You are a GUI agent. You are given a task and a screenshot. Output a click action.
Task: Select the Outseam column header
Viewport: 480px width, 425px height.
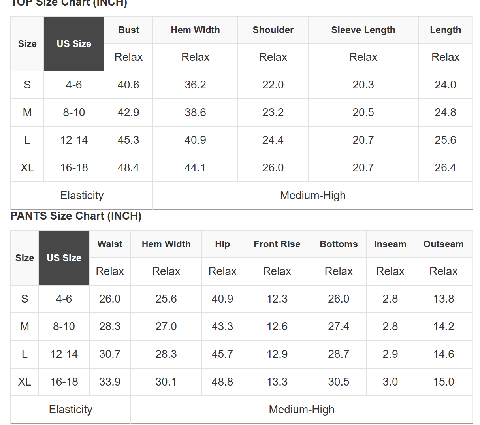(x=443, y=244)
